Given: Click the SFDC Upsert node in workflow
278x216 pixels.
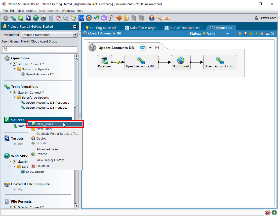Looking at the screenshot, I should 181,62.
